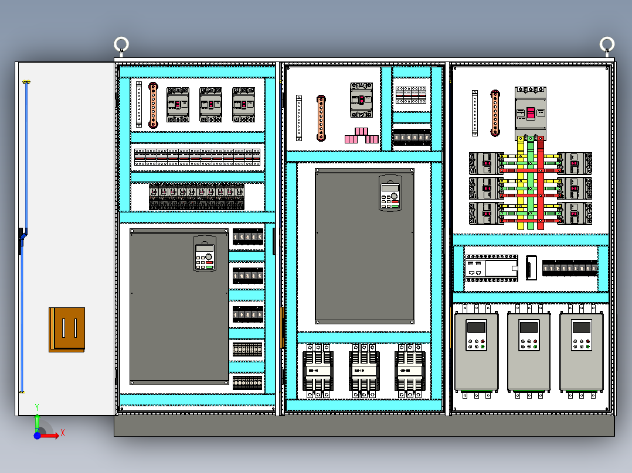Select the second black terminal block beside left inverter
This screenshot has width=632, height=473.
(x=248, y=276)
